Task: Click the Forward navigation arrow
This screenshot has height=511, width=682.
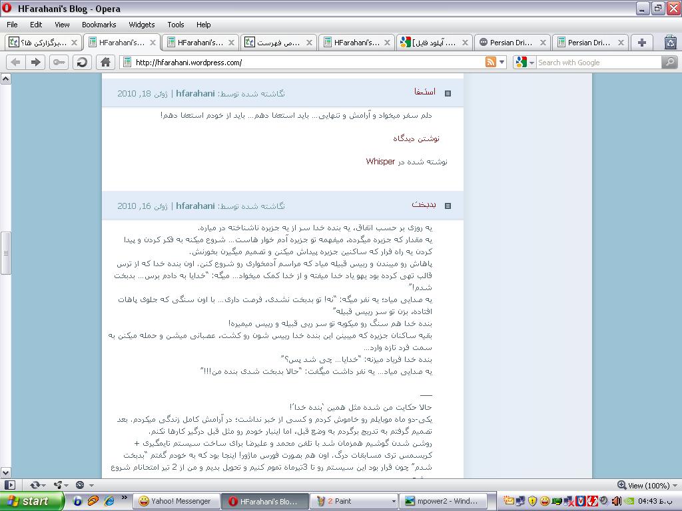Action: tap(36, 62)
